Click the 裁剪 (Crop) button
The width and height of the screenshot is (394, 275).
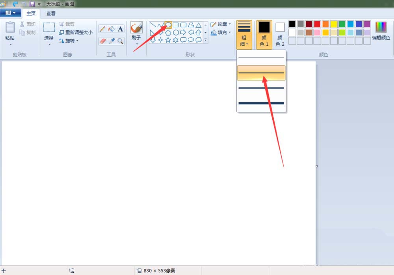[x=67, y=24]
